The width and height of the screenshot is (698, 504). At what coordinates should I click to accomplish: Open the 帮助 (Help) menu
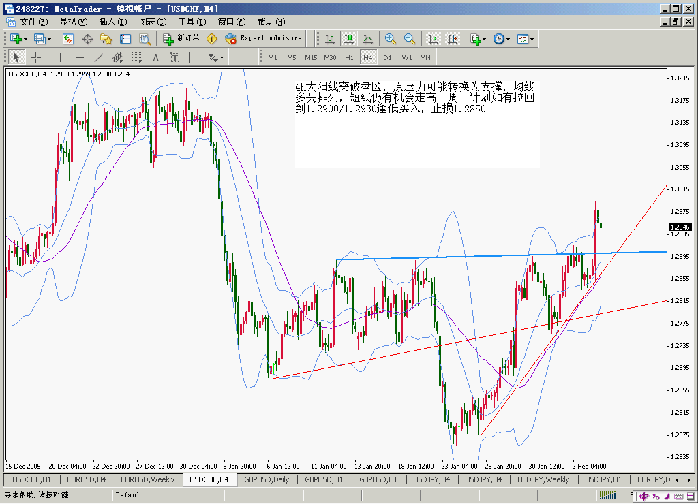(271, 22)
